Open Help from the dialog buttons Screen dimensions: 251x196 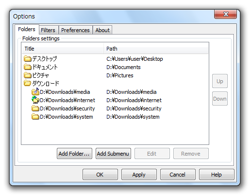click(x=217, y=175)
